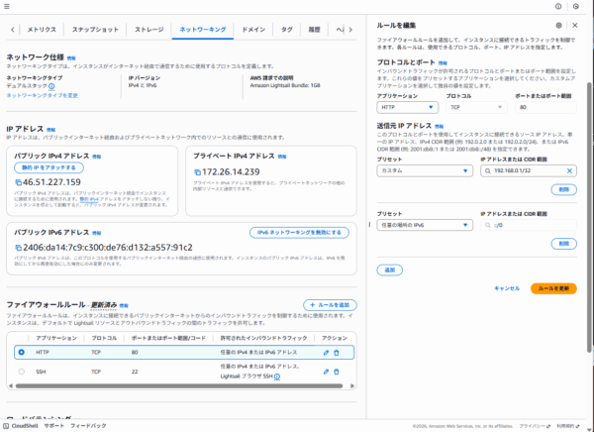Open the hamburger navigation menu
The image size is (594, 432).
(x=7, y=7)
